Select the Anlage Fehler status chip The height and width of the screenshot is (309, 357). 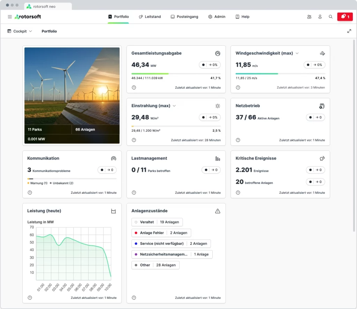(x=161, y=233)
